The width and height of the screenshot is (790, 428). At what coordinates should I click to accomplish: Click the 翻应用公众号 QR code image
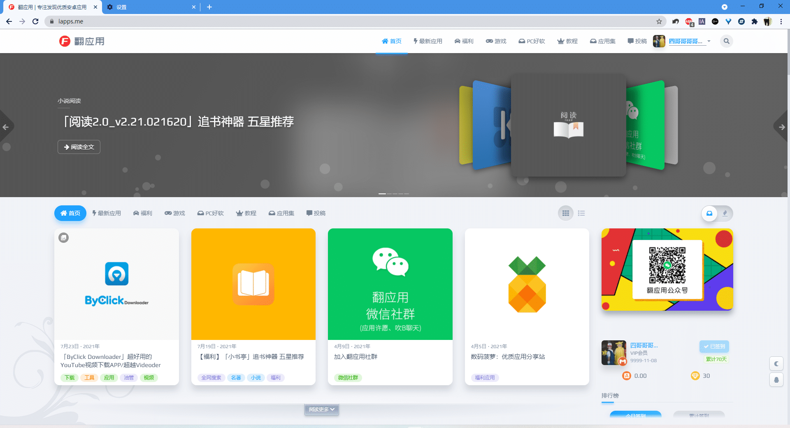(667, 269)
